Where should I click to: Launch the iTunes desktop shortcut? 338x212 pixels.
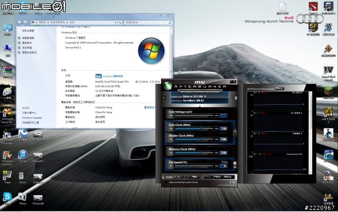click(x=23, y=156)
